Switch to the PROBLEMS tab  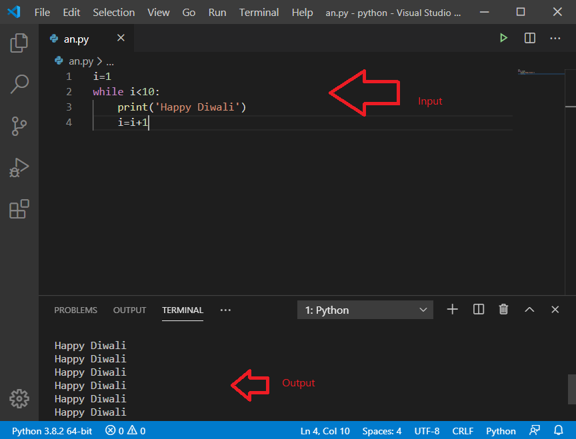[75, 310]
